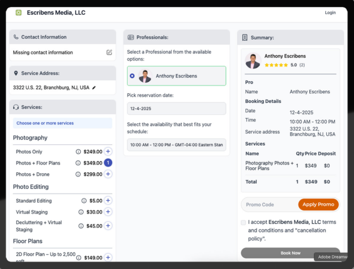Show info for Standard Editing
The height and width of the screenshot is (269, 354).
click(84, 201)
